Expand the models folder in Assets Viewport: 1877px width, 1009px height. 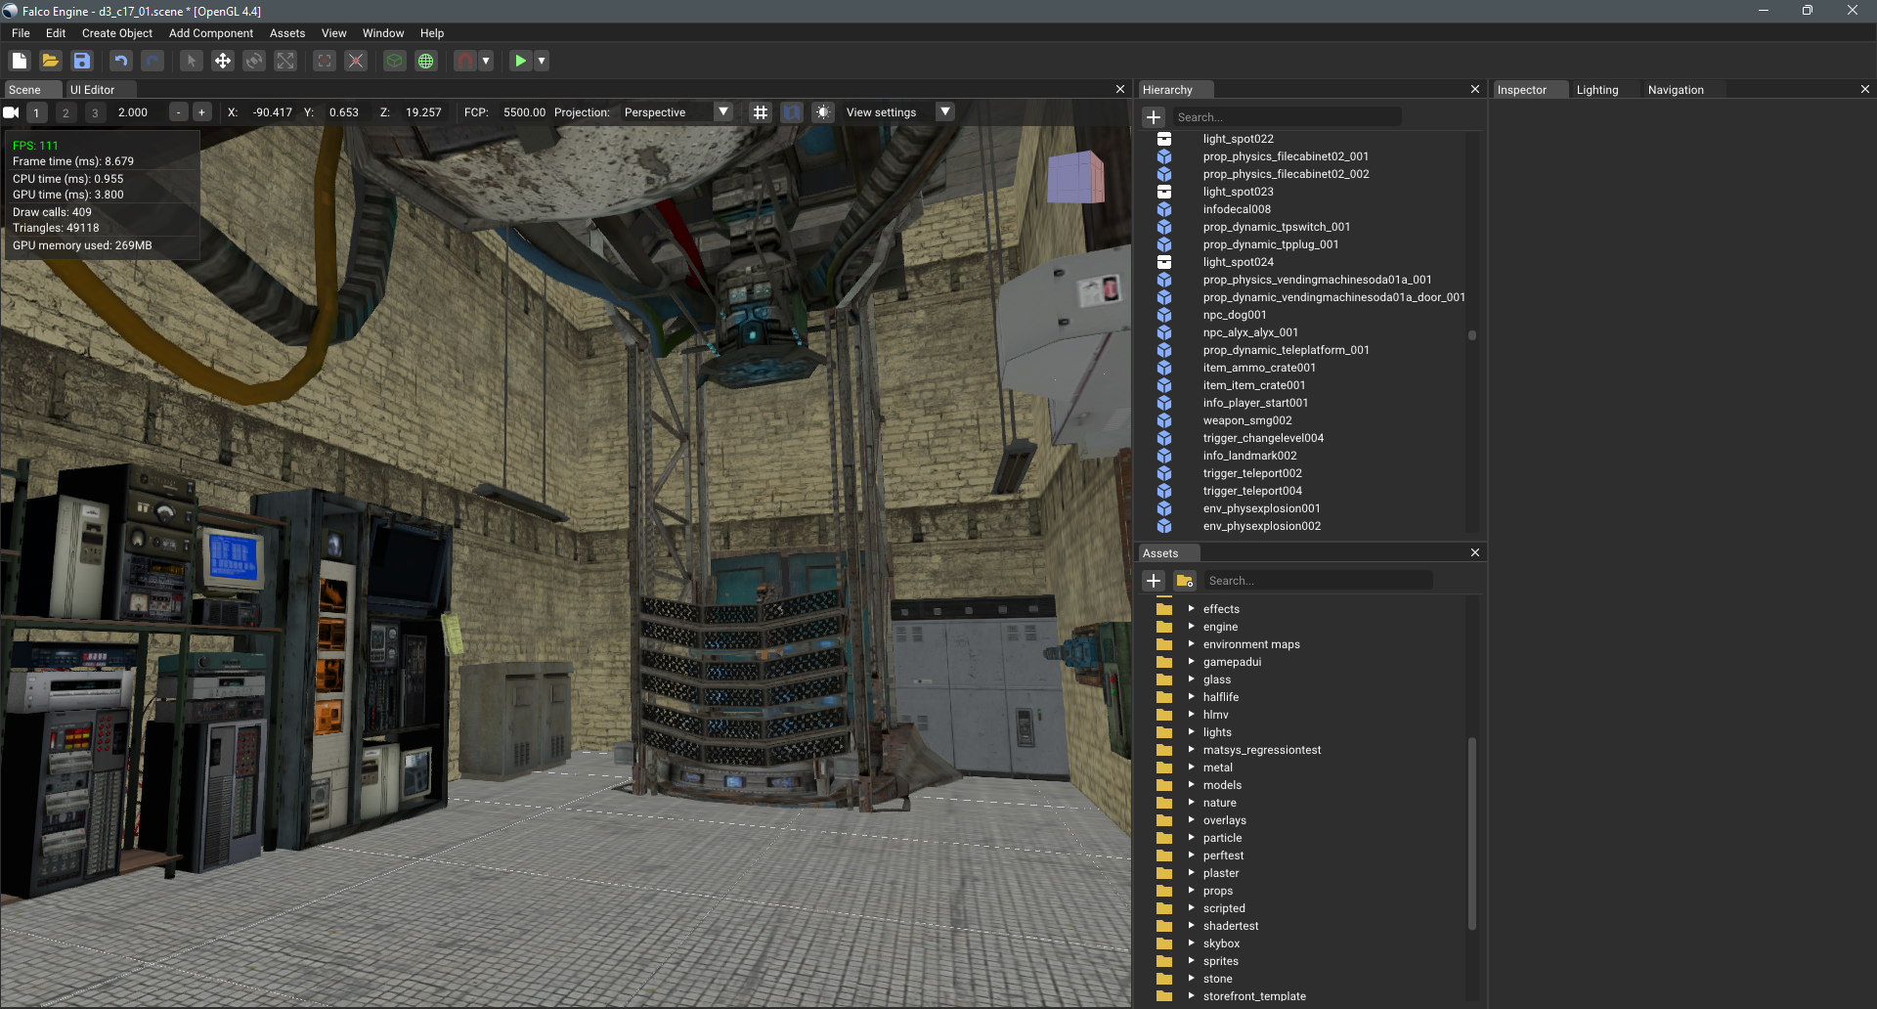pos(1191,785)
